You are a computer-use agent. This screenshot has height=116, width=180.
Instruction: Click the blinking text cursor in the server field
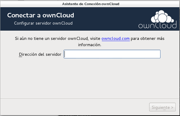pyautogui.click(x=65, y=54)
